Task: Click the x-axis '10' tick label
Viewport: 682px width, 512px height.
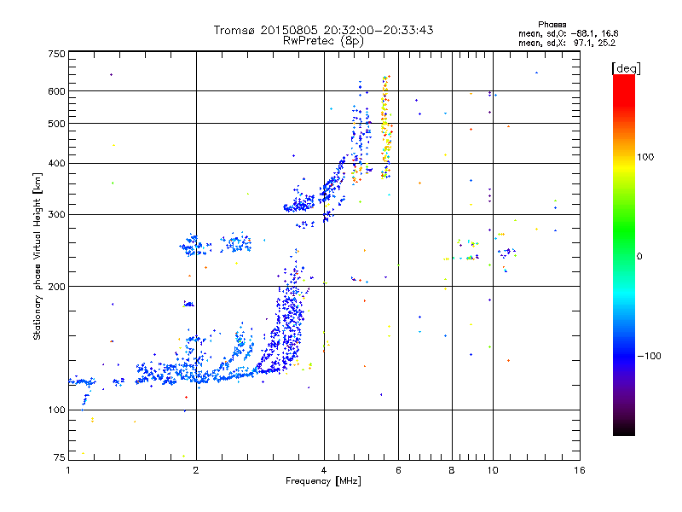Action: (x=493, y=470)
